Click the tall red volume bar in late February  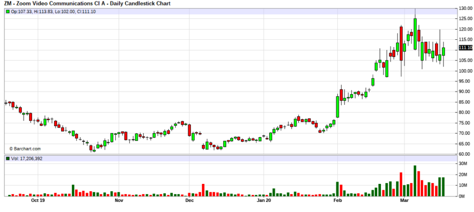[x=401, y=184]
